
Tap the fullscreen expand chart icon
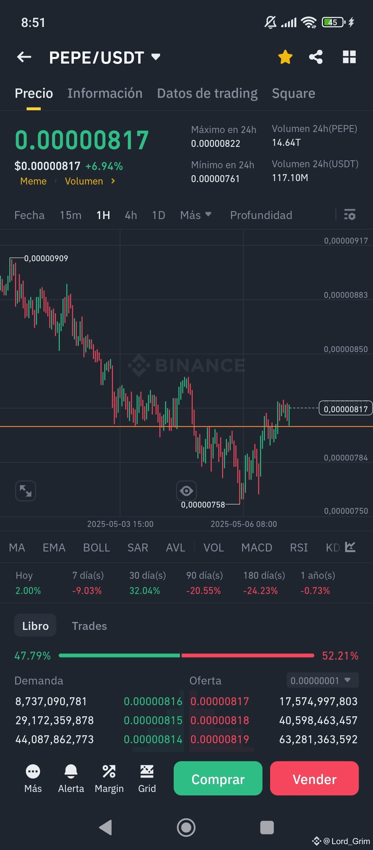(26, 491)
